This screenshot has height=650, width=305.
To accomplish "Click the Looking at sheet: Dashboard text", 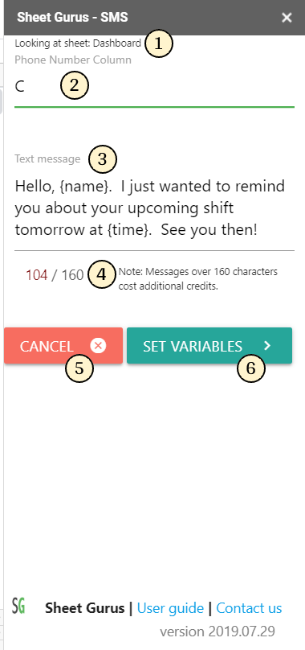I will (78, 43).
